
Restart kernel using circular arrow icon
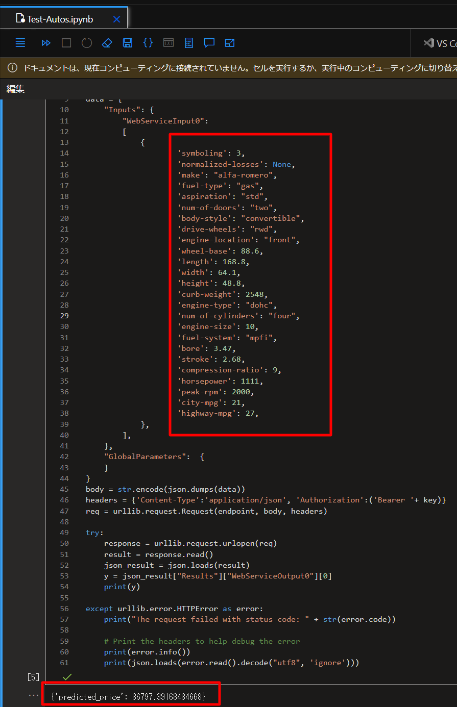click(87, 43)
